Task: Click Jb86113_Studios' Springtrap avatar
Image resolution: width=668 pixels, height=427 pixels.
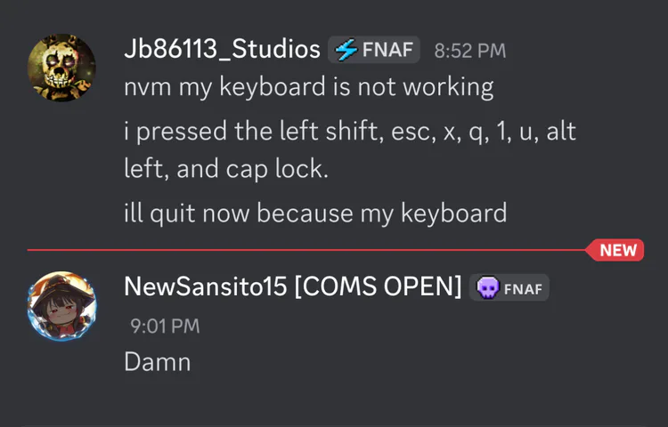Action: pos(61,68)
